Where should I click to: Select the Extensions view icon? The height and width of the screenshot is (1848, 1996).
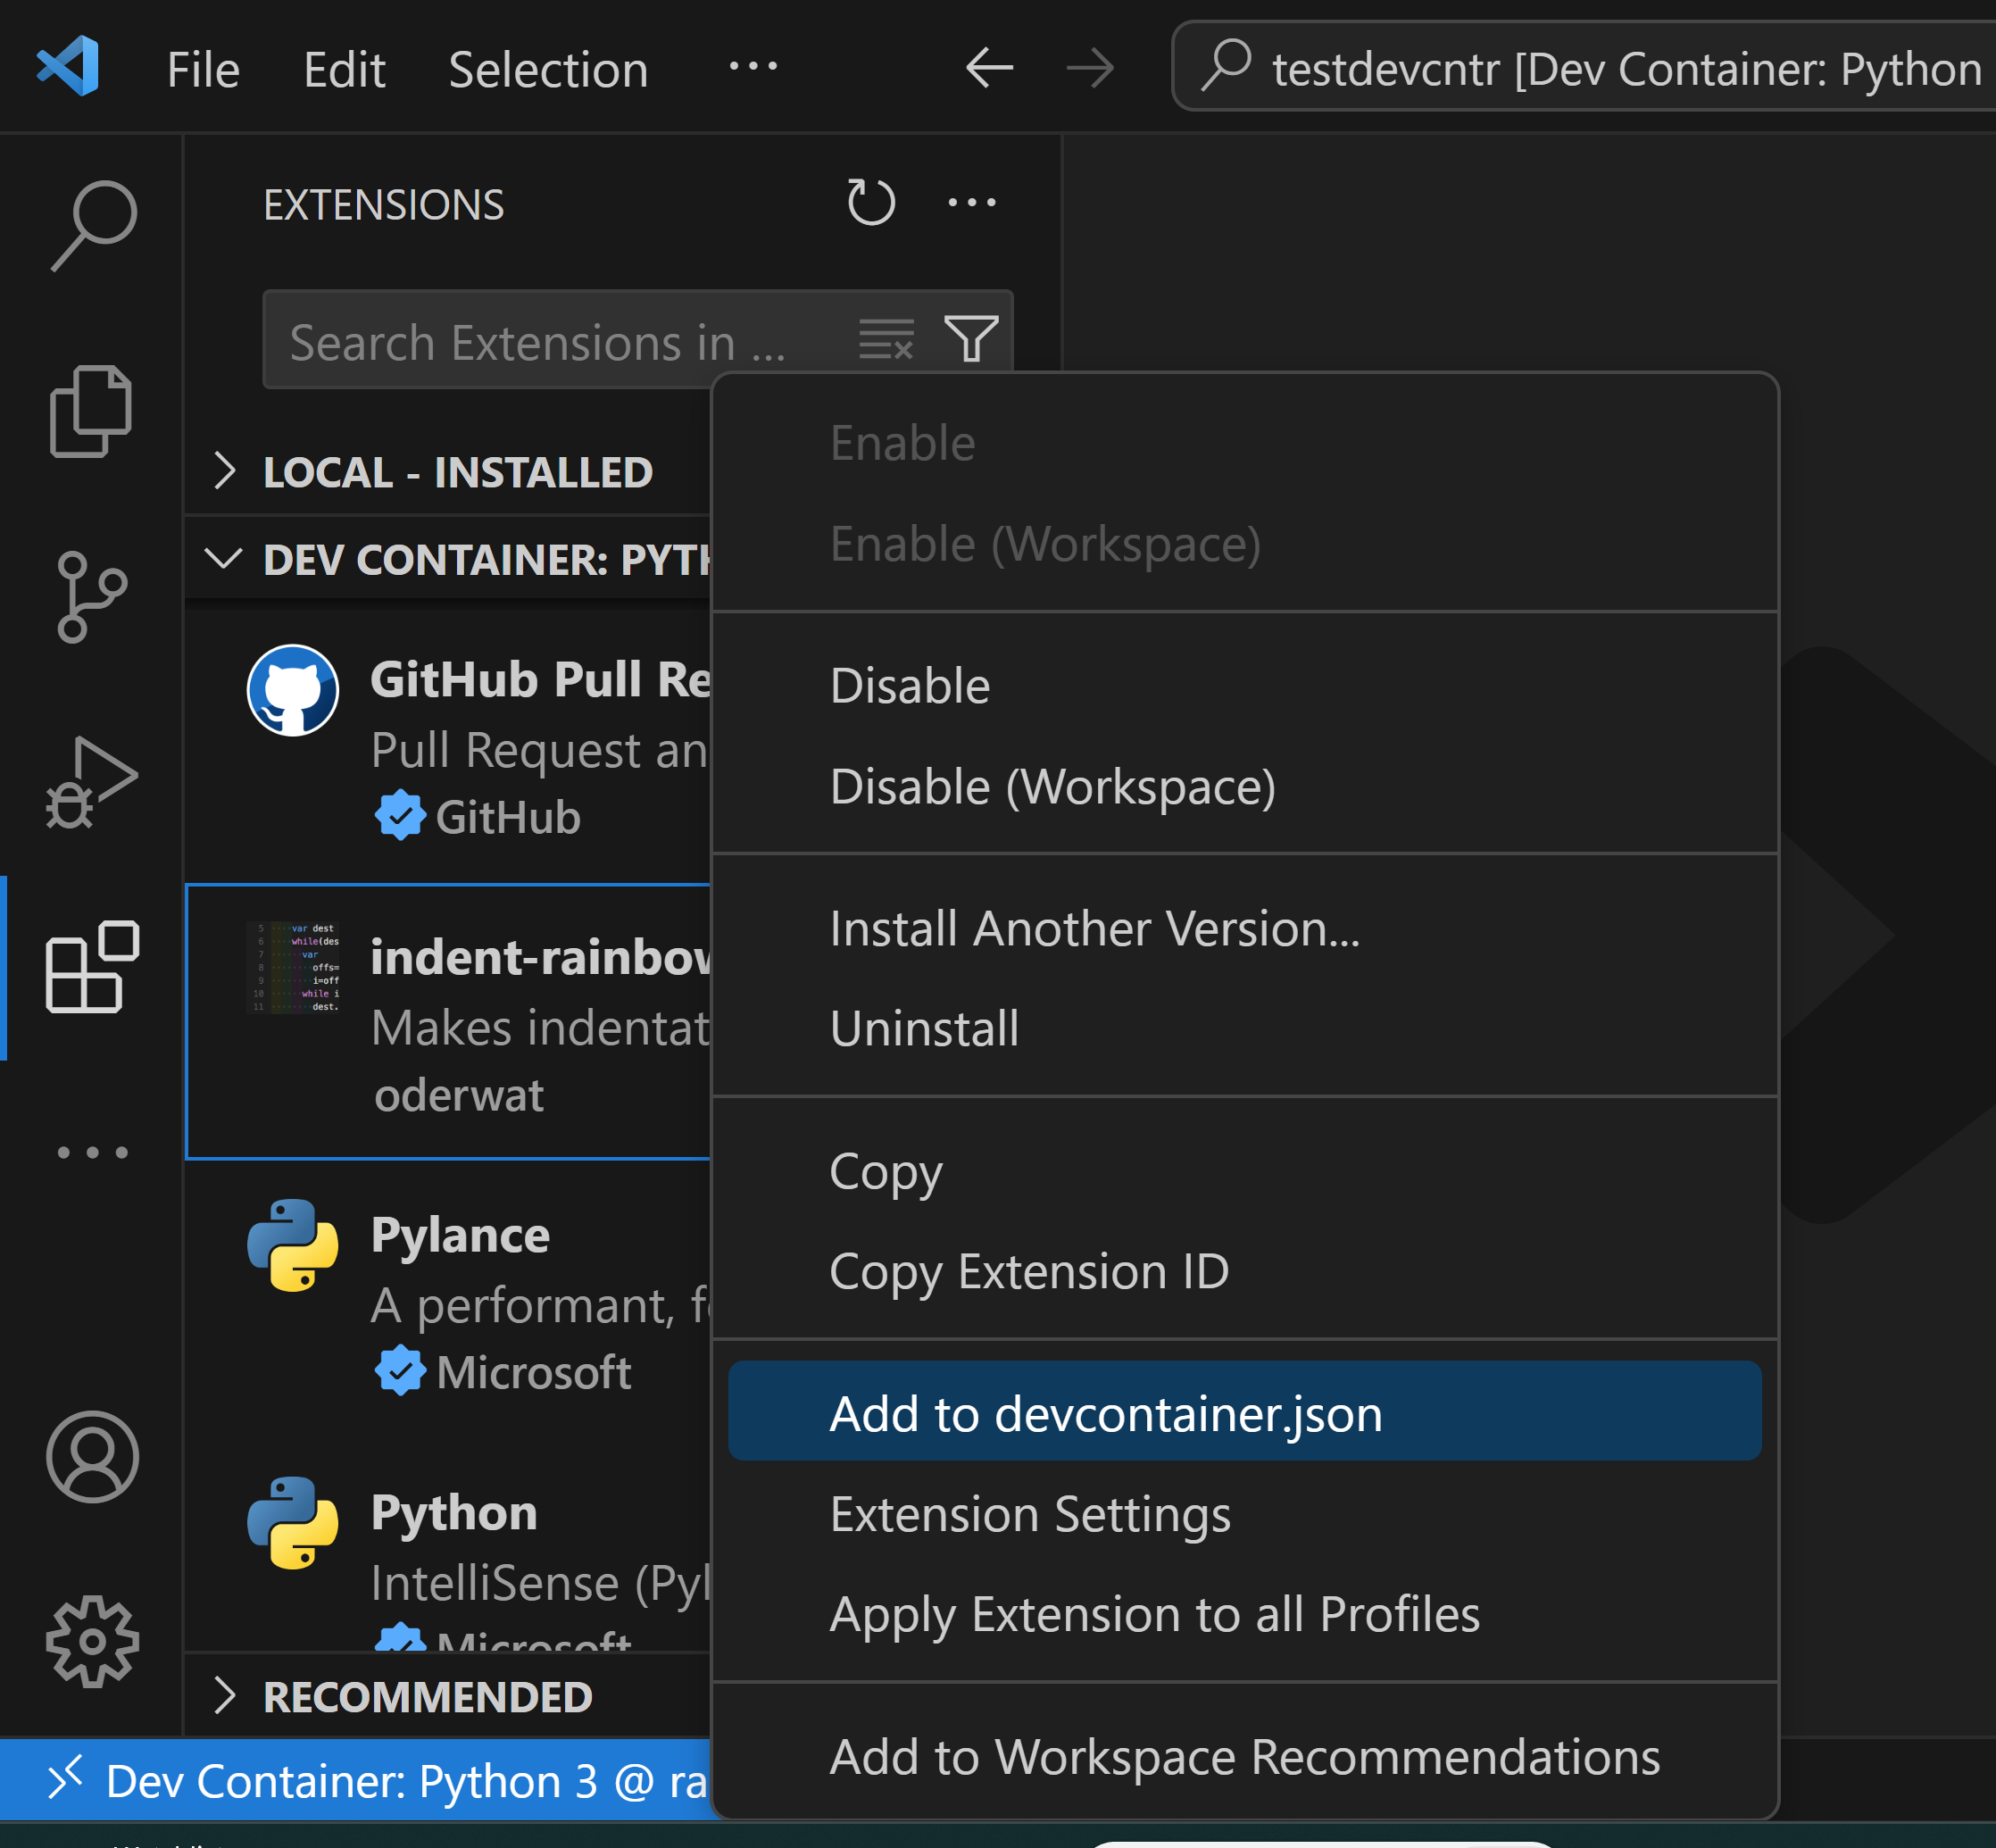[x=92, y=967]
